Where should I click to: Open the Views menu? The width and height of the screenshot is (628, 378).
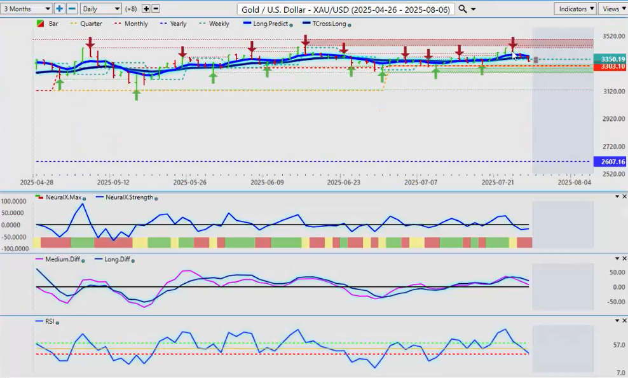tap(613, 9)
